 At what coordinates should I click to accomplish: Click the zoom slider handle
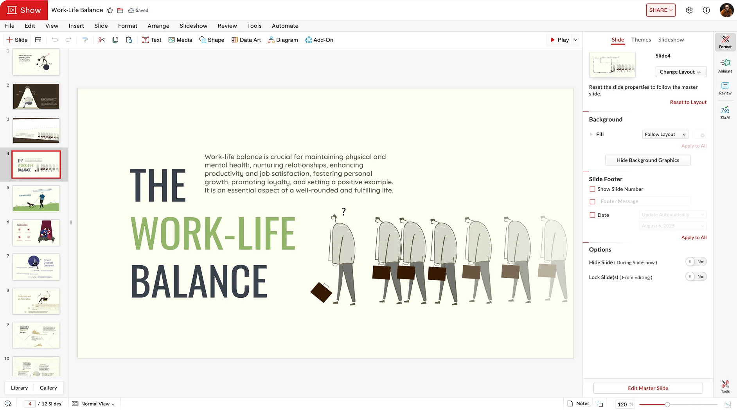click(x=667, y=405)
